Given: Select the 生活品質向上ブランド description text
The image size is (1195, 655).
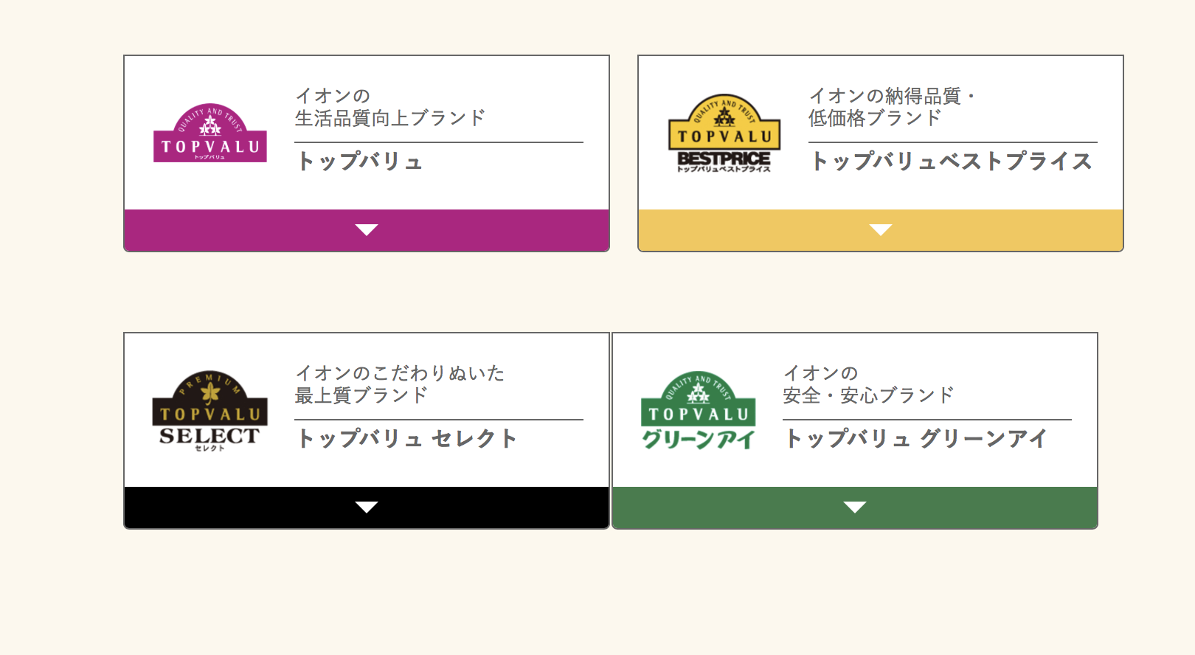Looking at the screenshot, I should [390, 118].
